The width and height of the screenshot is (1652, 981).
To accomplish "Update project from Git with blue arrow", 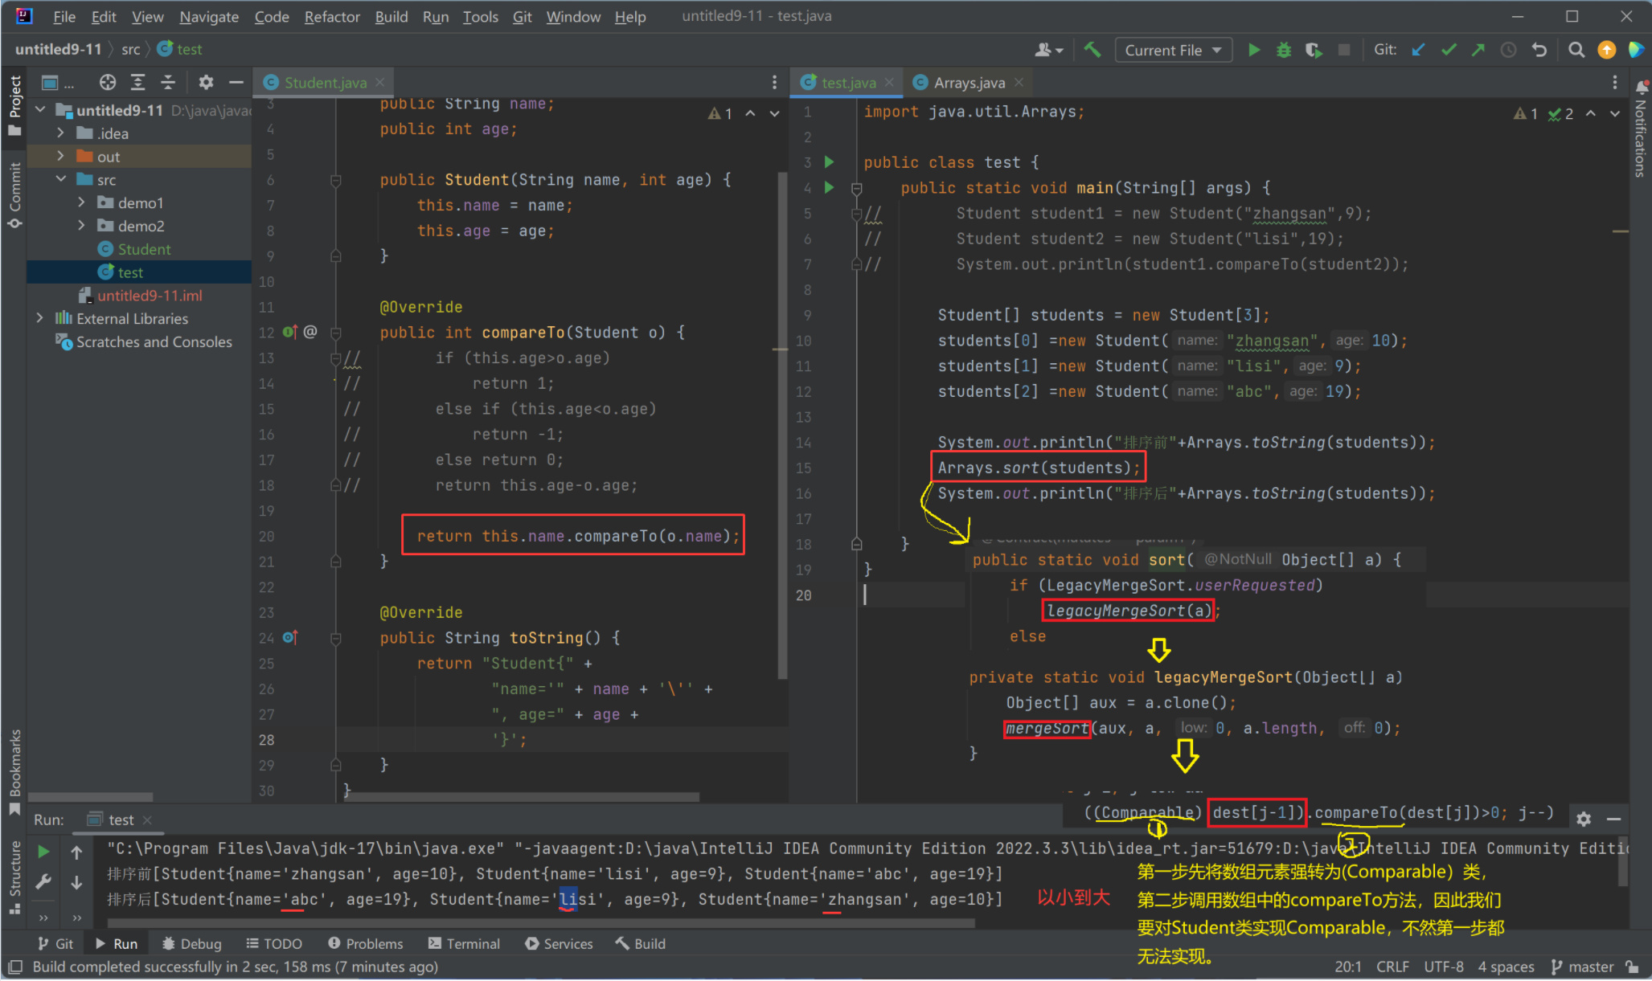I will tap(1418, 49).
